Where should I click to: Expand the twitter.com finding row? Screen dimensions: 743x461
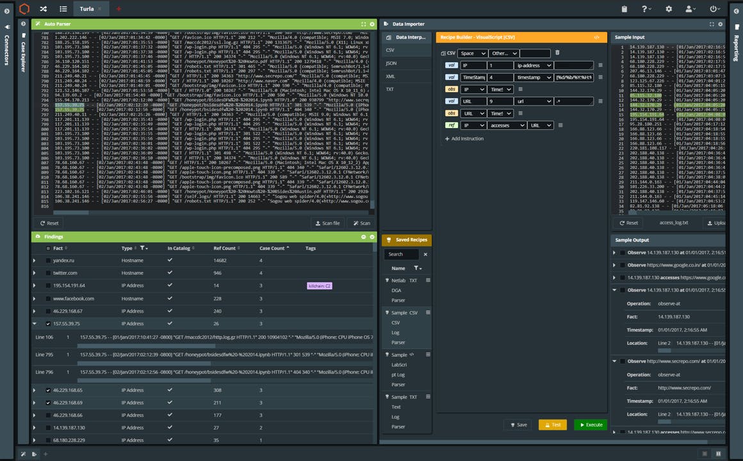coord(35,273)
